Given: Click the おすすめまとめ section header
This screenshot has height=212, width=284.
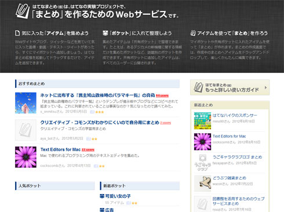Looking at the screenshot, I should (97, 84).
